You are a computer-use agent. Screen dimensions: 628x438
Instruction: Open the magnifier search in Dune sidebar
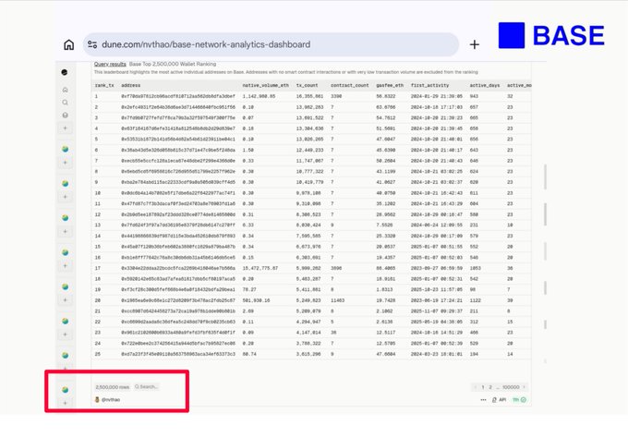(x=65, y=103)
